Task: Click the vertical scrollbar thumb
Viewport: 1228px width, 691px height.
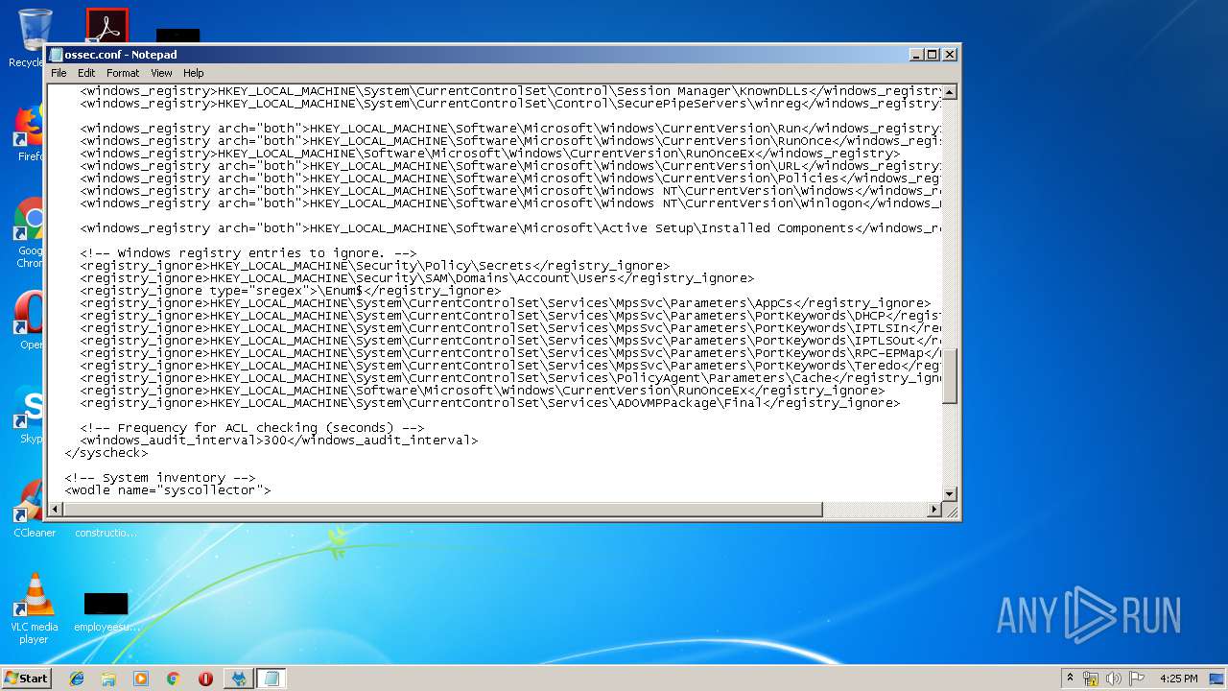Action: (x=950, y=376)
